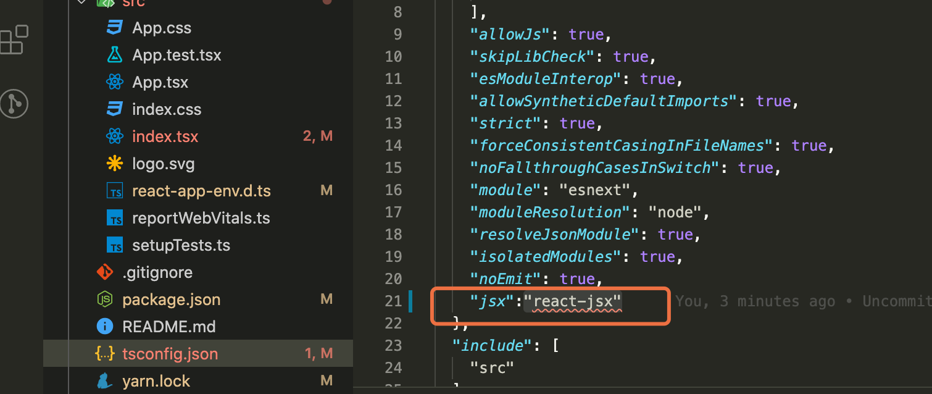Screen dimensions: 932x394
Task: Click the TS icon beside react-app-env.d.ts
Action: [x=115, y=191]
